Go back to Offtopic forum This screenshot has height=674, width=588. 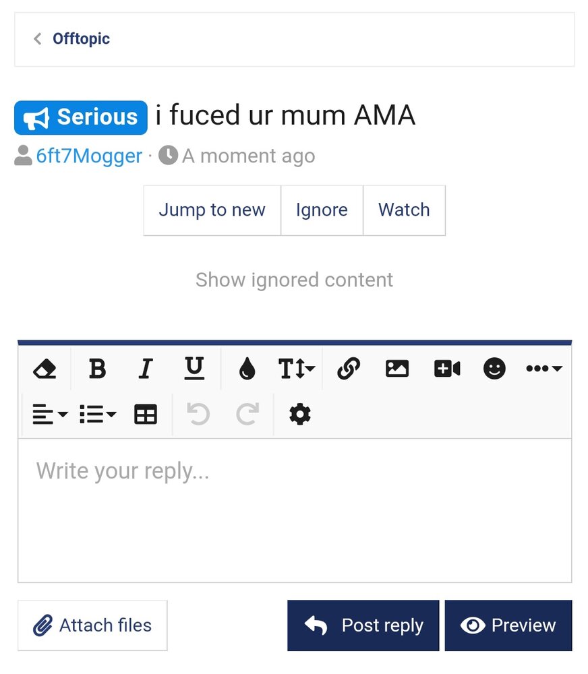81,38
